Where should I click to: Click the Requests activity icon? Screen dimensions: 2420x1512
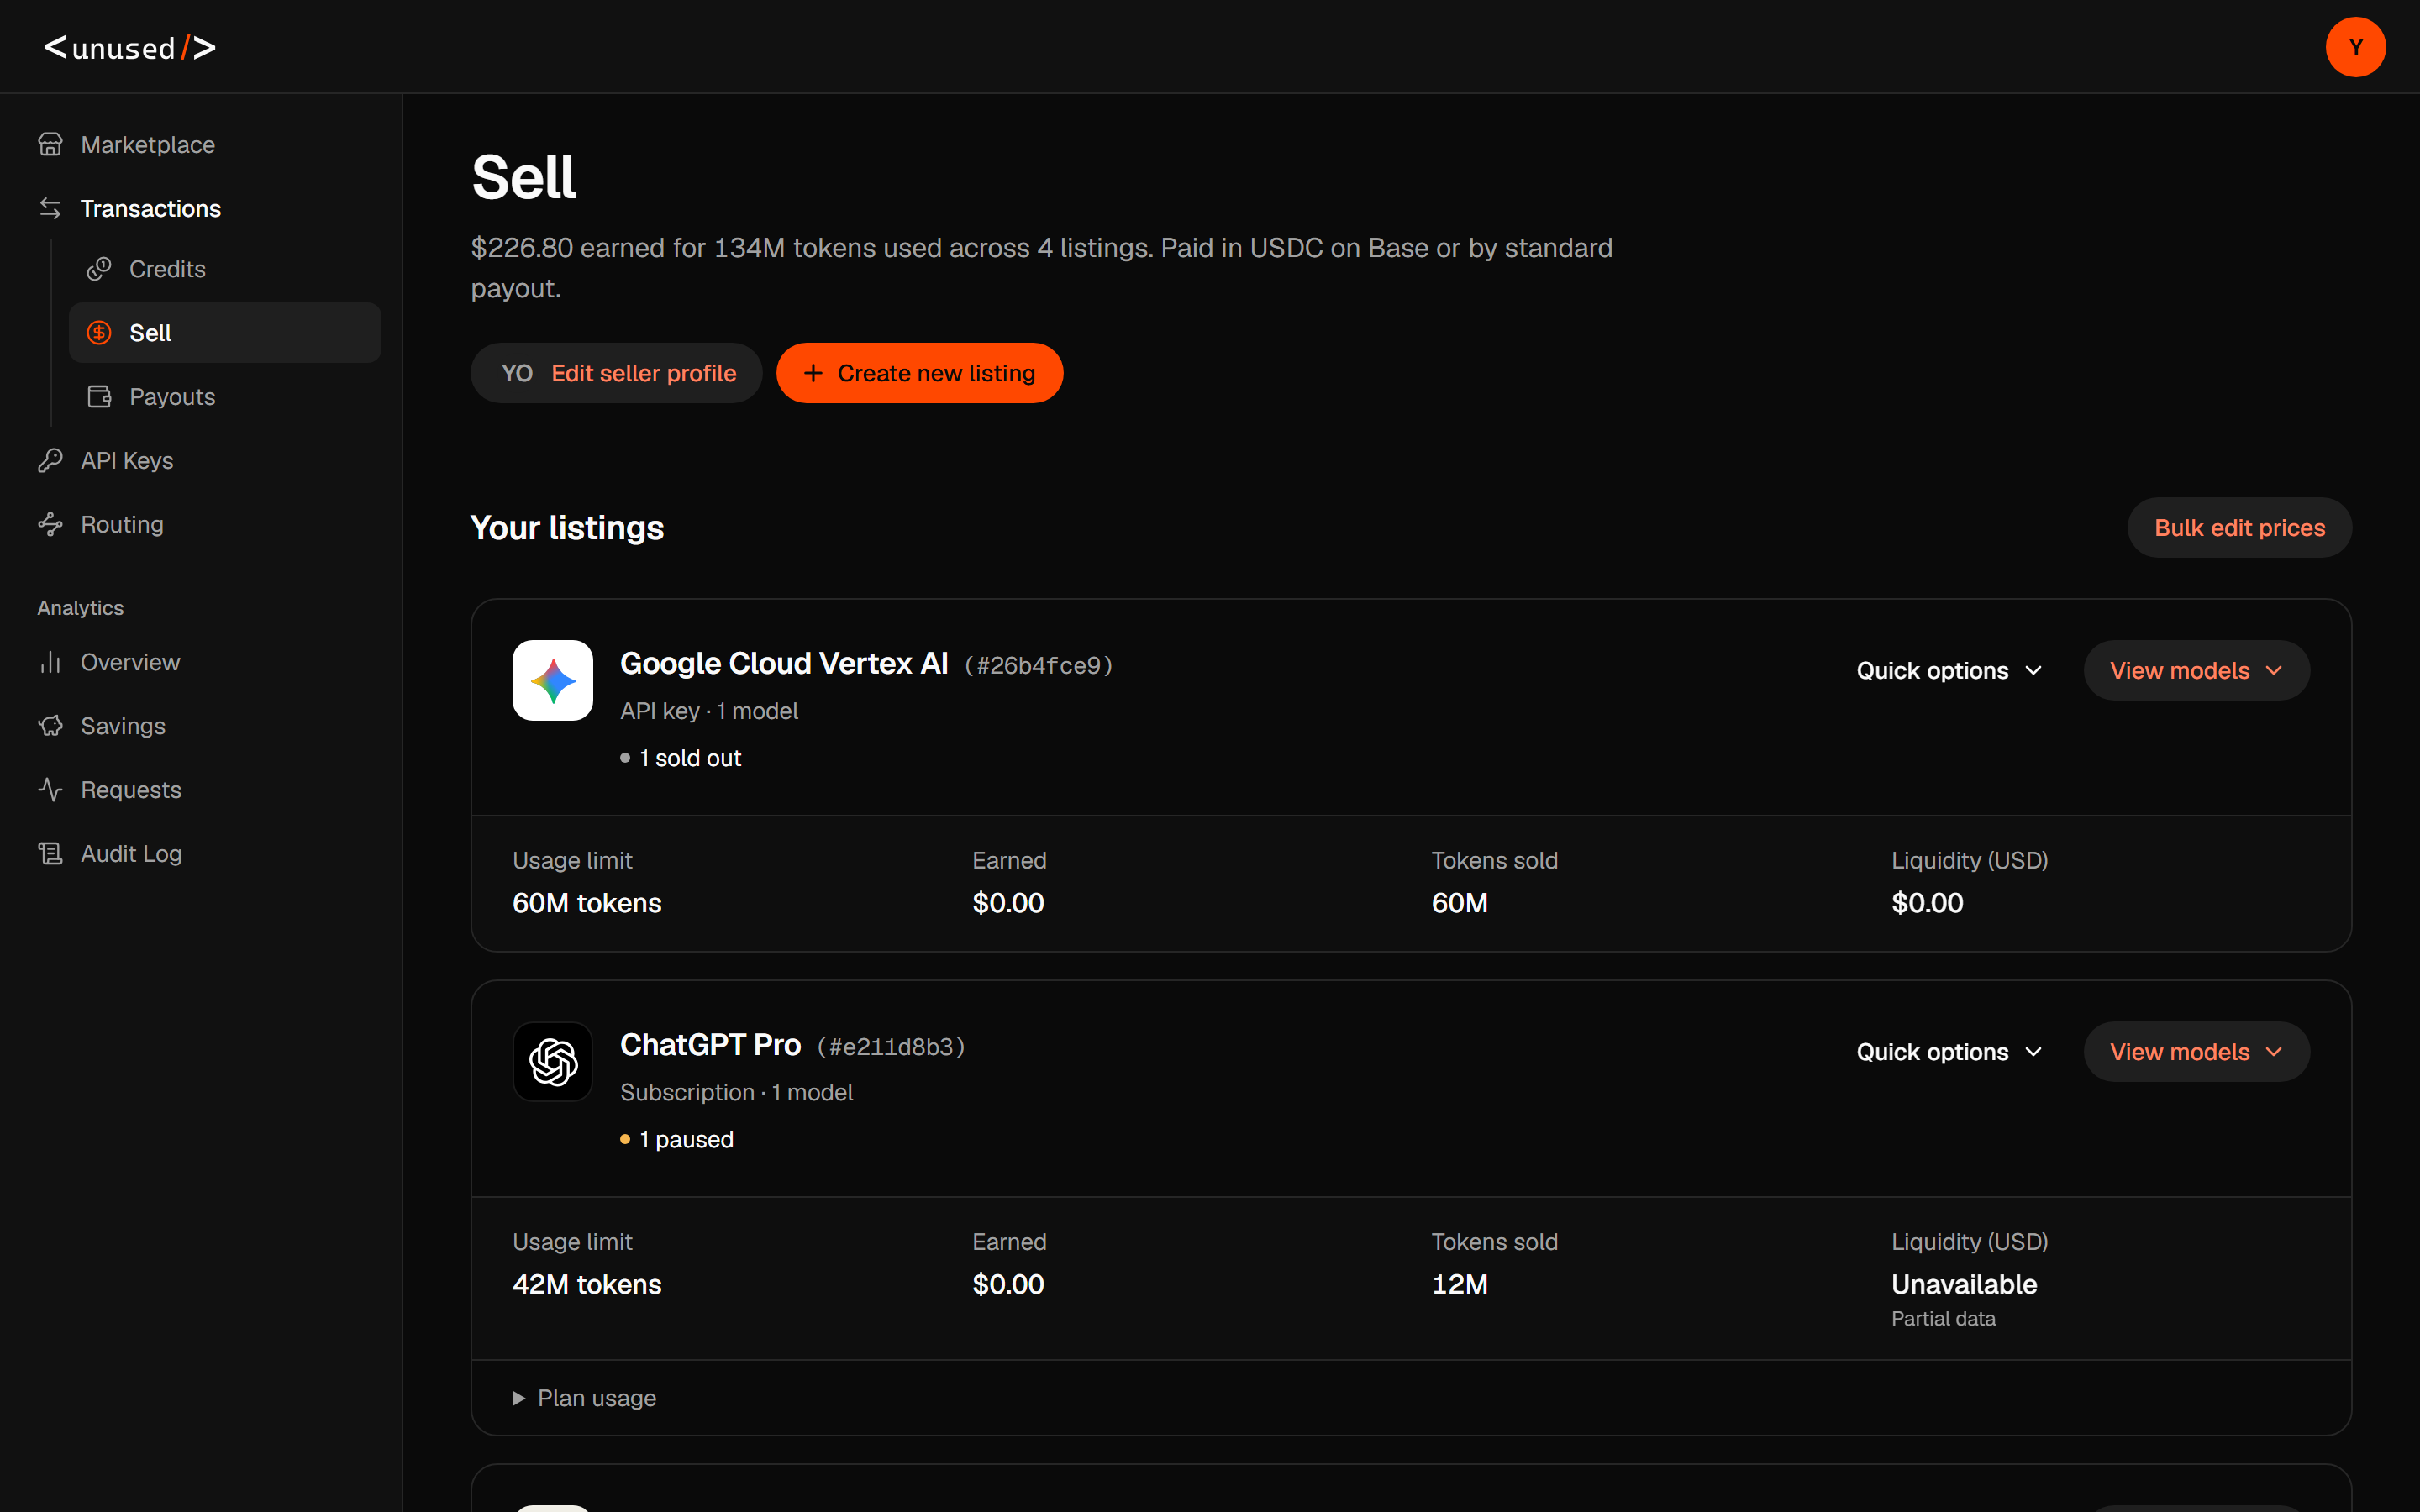pyautogui.click(x=50, y=790)
